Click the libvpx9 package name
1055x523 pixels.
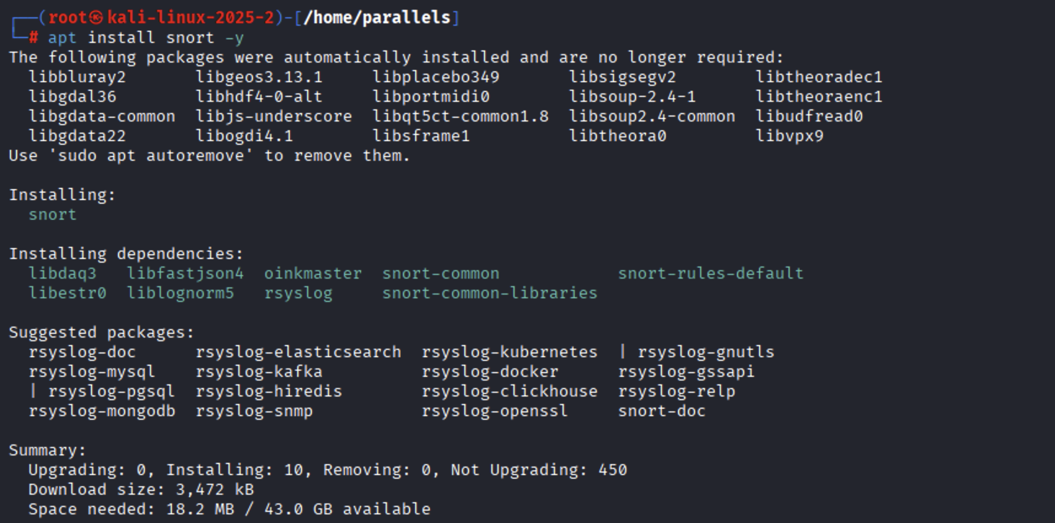(789, 136)
